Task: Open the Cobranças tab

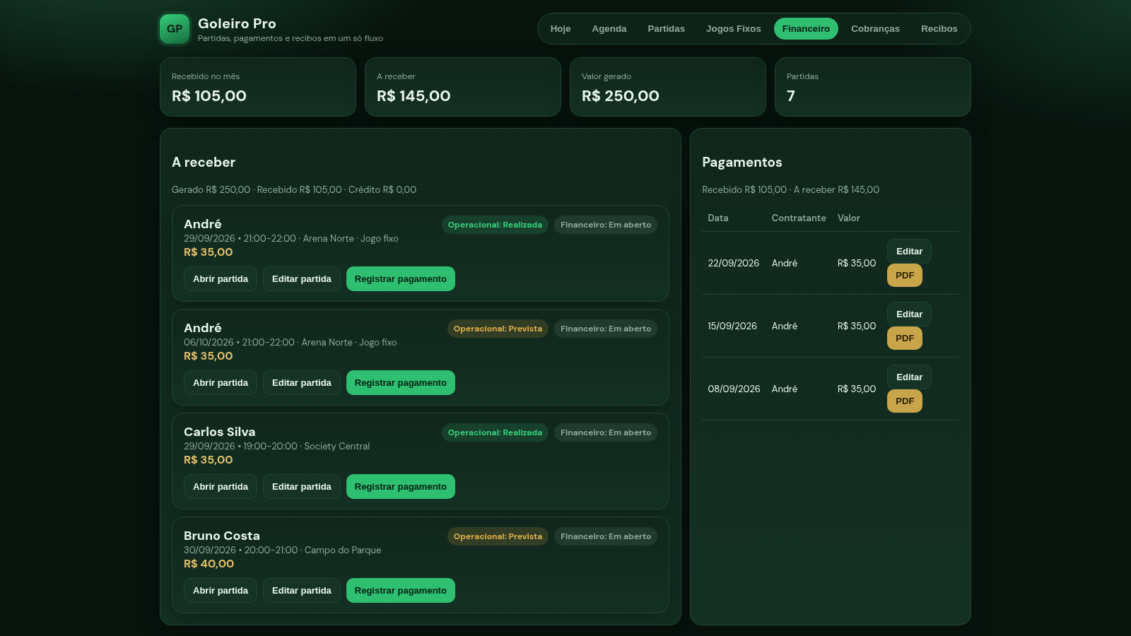Action: [x=875, y=29]
